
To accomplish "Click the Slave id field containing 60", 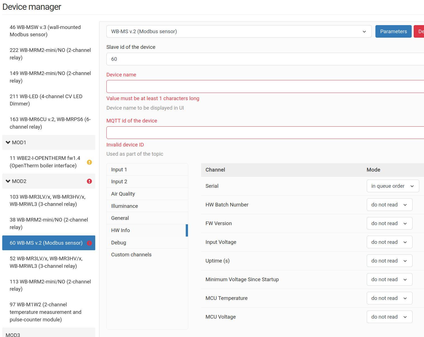I will 265,59.
